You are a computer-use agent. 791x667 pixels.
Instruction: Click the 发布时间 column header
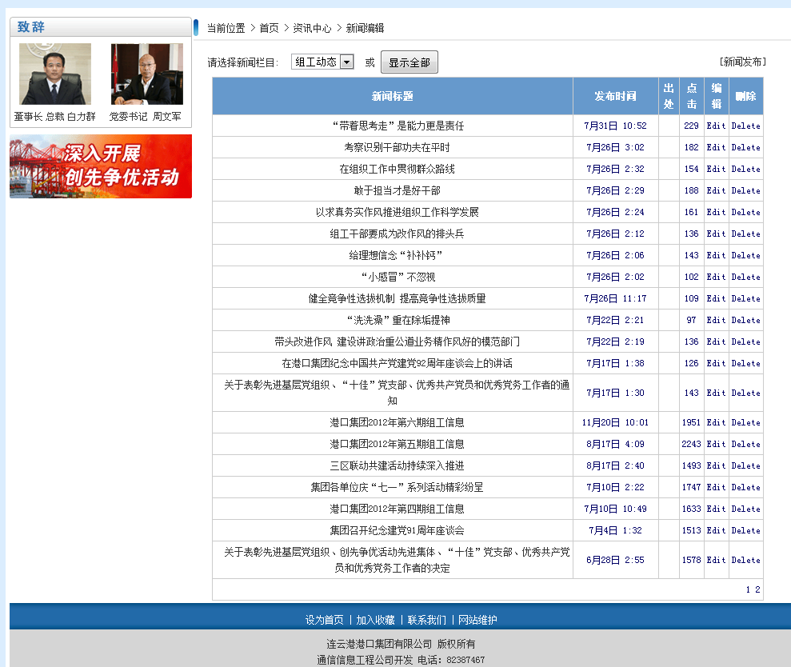coord(615,96)
